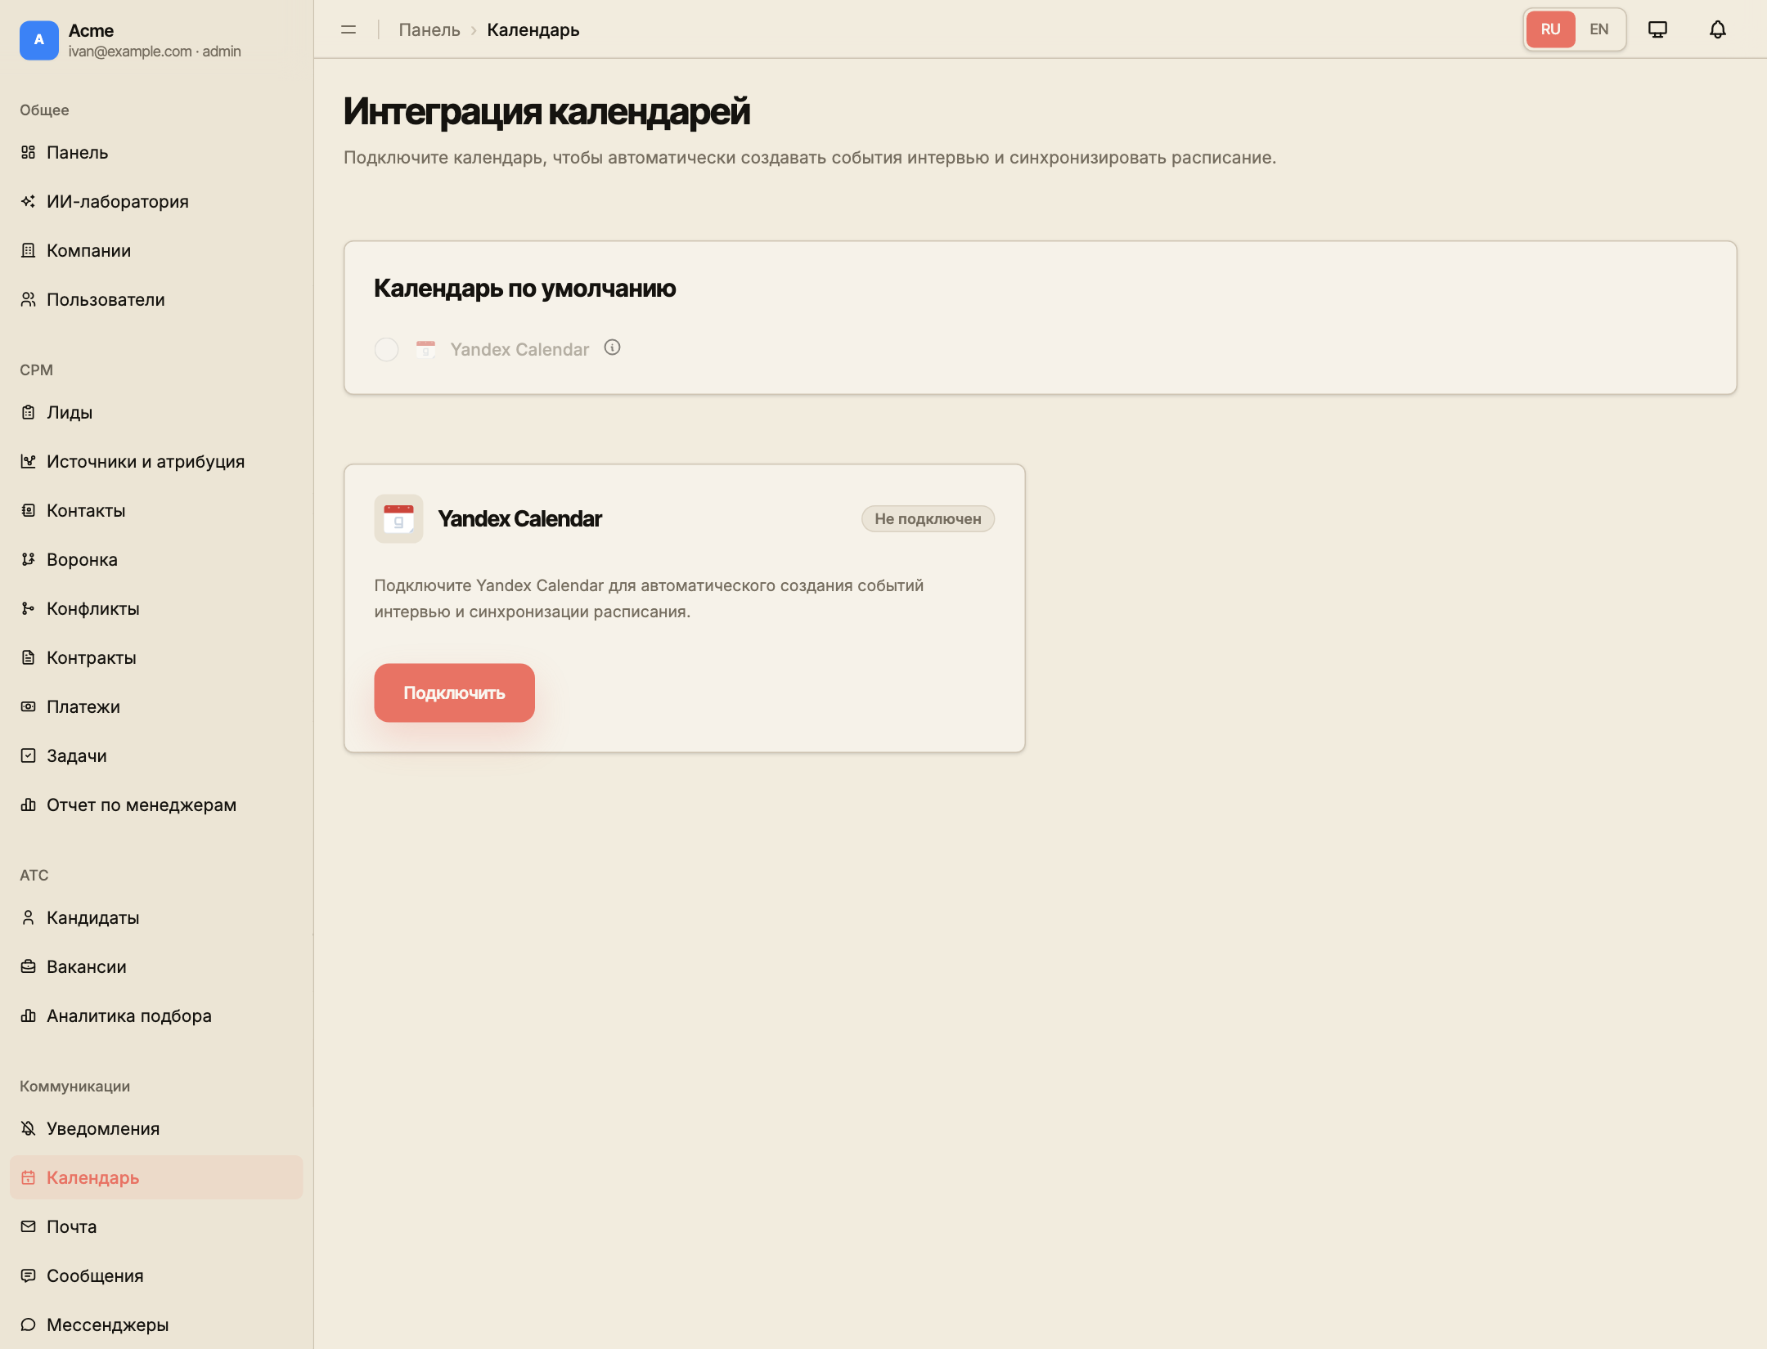Open Вакансии in the sidebar

[x=156, y=966]
